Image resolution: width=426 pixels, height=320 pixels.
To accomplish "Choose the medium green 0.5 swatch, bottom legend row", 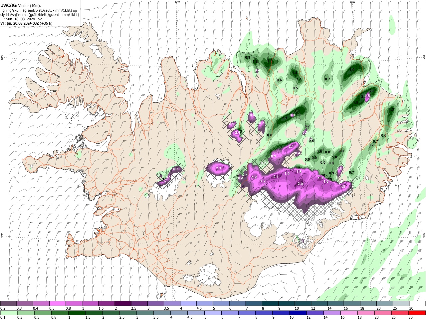I will pos(43,313).
